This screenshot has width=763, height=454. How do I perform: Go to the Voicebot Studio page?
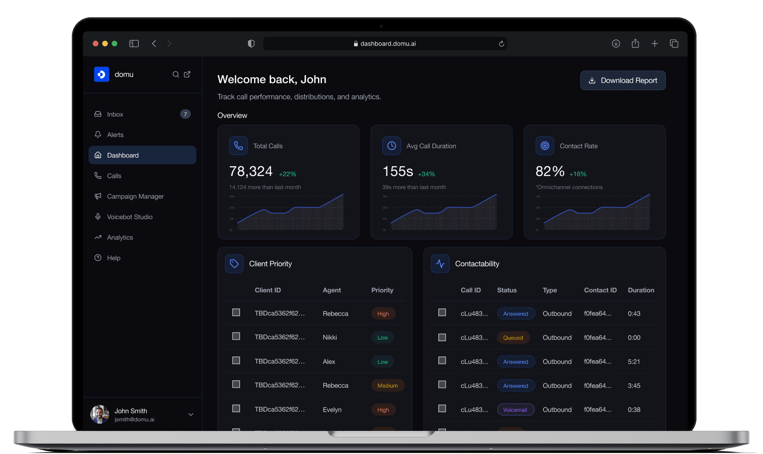[130, 217]
